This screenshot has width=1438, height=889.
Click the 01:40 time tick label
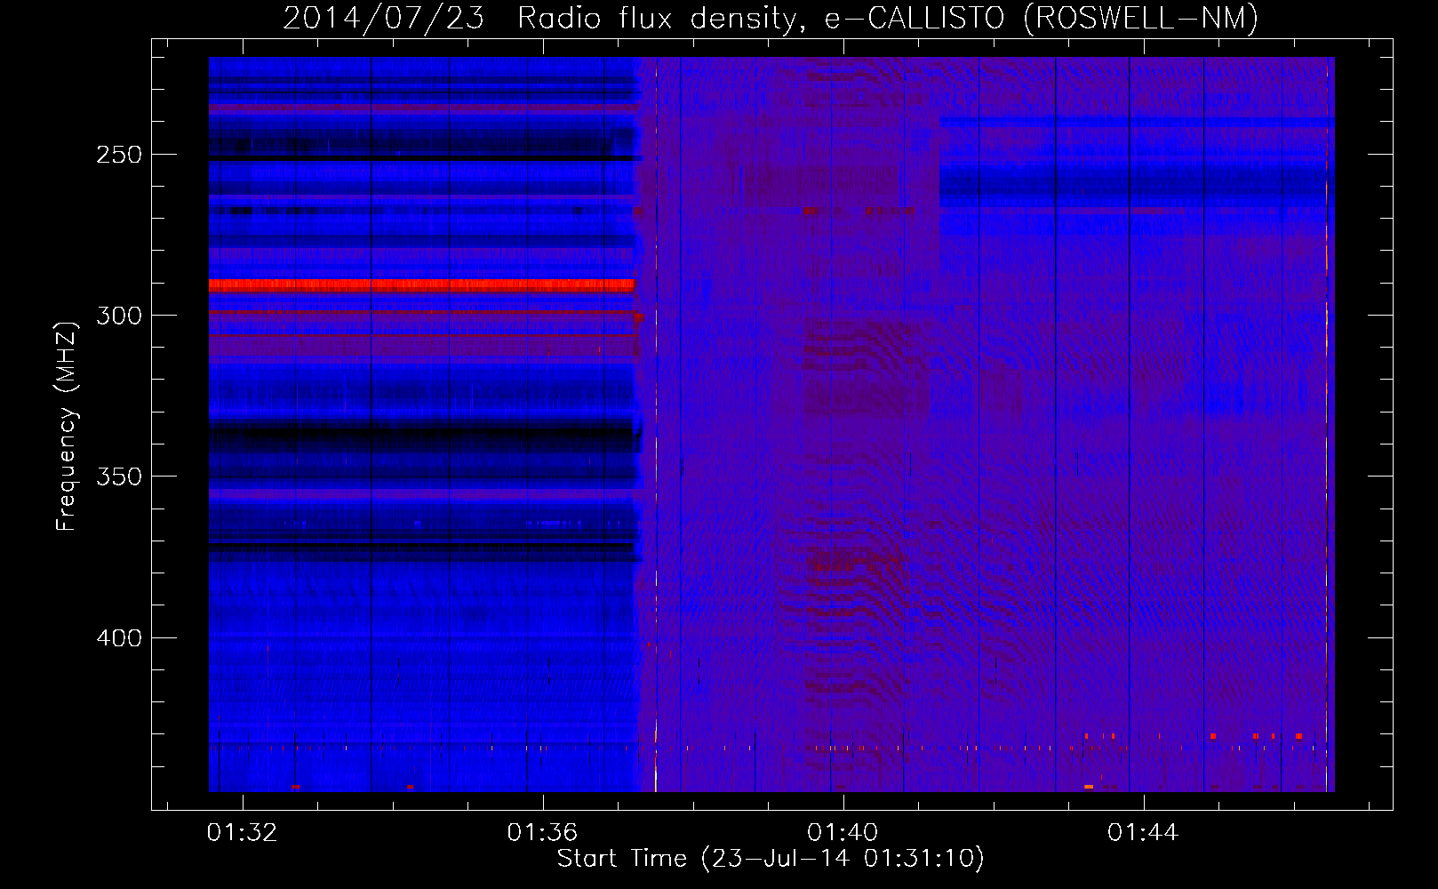[843, 832]
